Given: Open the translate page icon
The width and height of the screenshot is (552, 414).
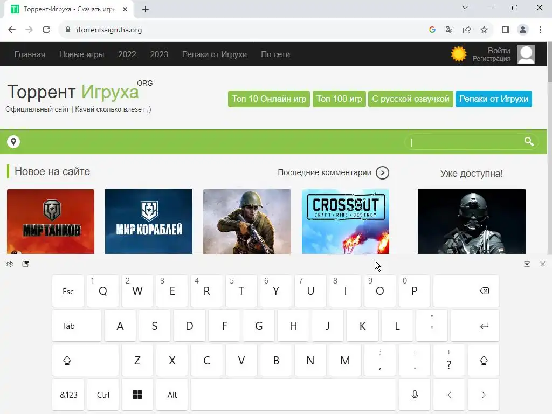Looking at the screenshot, I should click(x=450, y=30).
